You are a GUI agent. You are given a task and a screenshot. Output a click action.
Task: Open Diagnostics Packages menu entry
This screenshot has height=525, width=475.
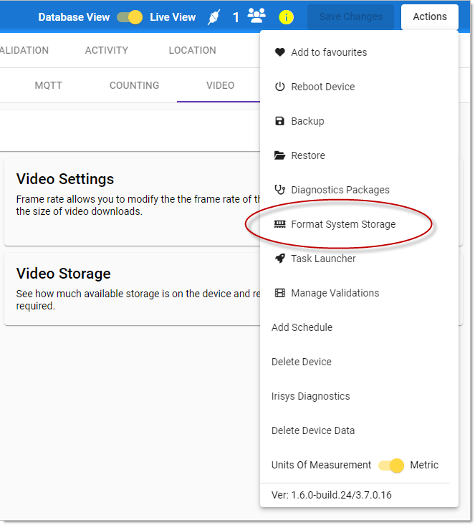click(x=359, y=190)
